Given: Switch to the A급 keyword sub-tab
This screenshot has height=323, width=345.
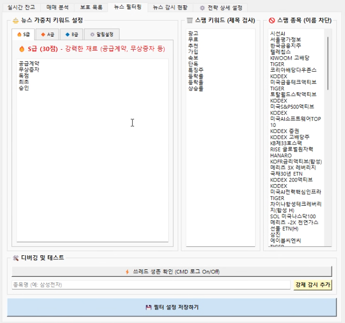Looking at the screenshot, I should (x=47, y=34).
